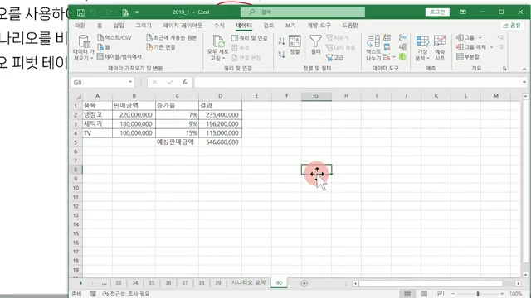The width and height of the screenshot is (531, 298).
Task: Open the Sort (정렬) dialog
Action: [295, 45]
